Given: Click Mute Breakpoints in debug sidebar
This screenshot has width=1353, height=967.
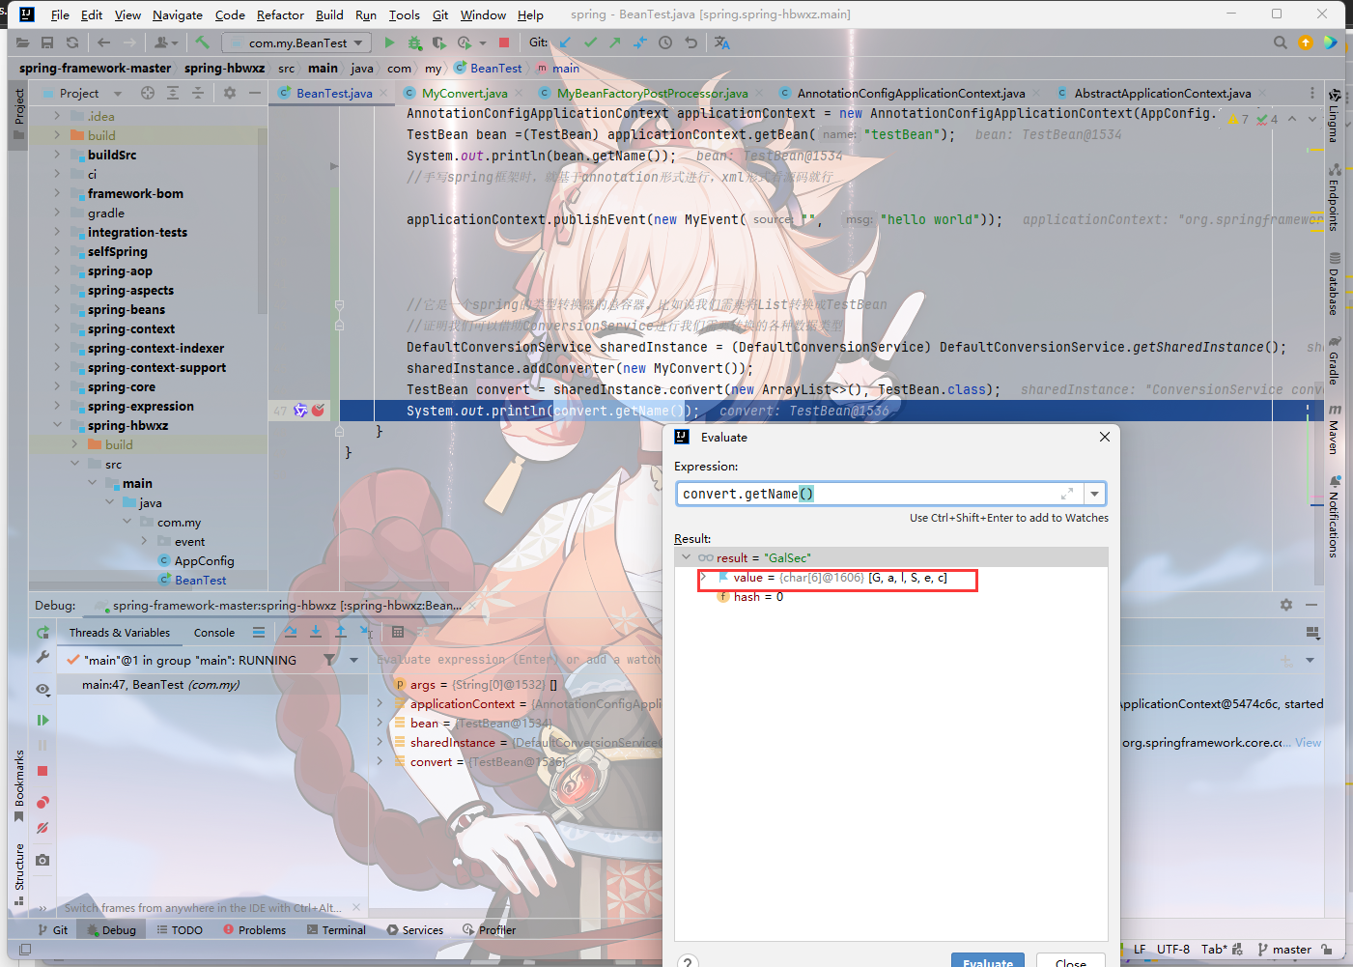Looking at the screenshot, I should pos(42,828).
